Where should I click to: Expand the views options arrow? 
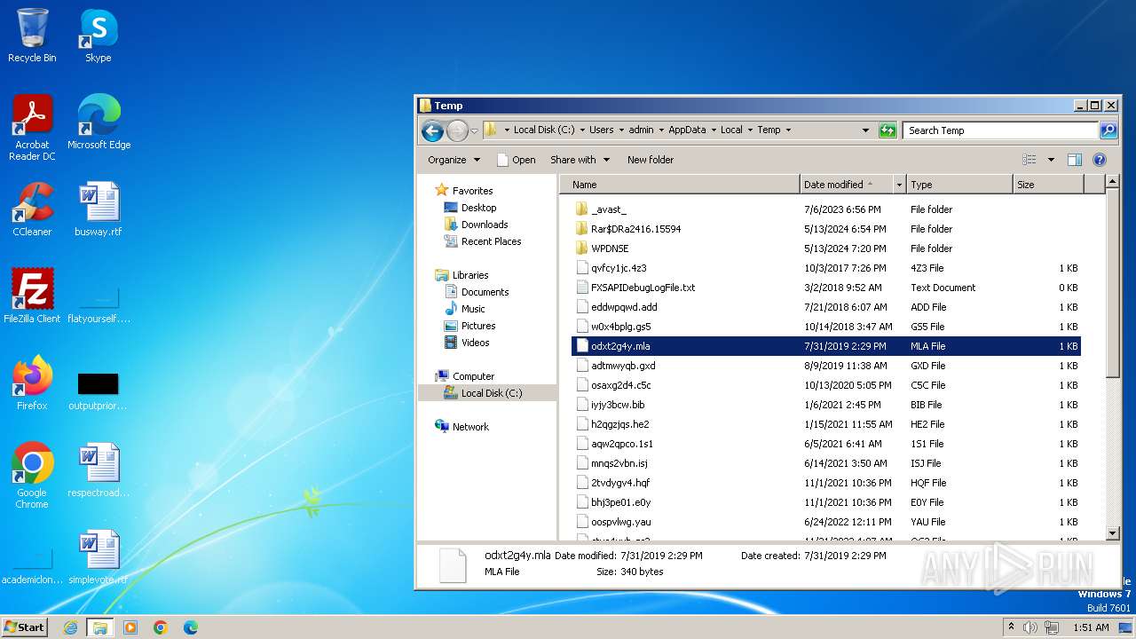(x=1051, y=160)
